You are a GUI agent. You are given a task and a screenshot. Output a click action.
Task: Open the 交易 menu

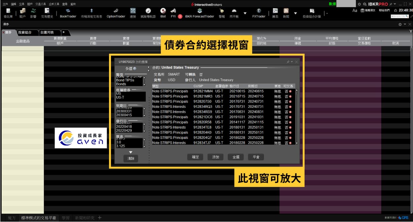pyautogui.click(x=21, y=4)
